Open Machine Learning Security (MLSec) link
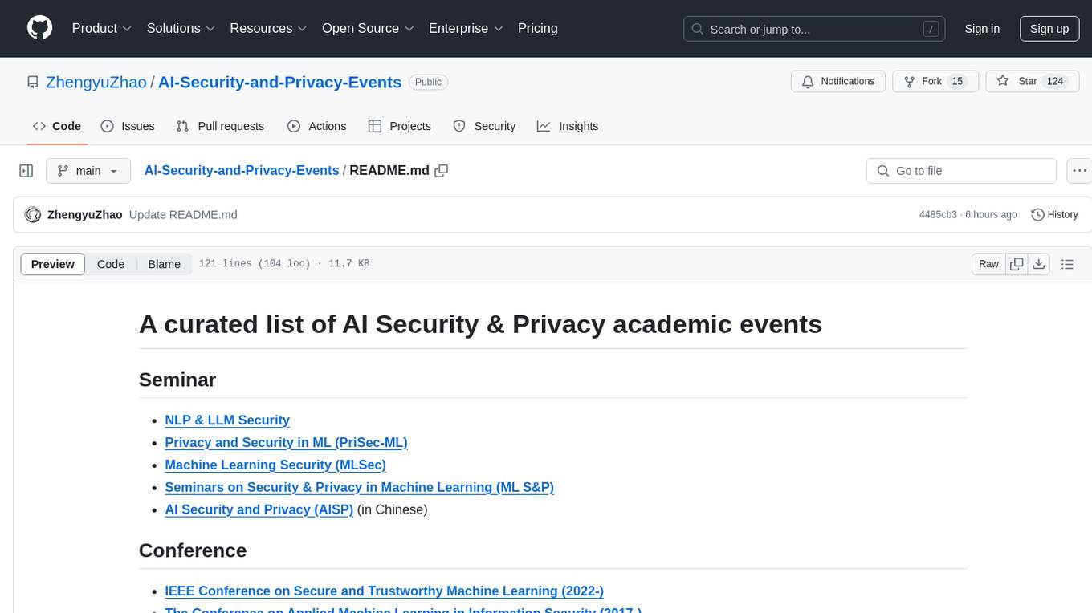1092x613 pixels. [275, 465]
